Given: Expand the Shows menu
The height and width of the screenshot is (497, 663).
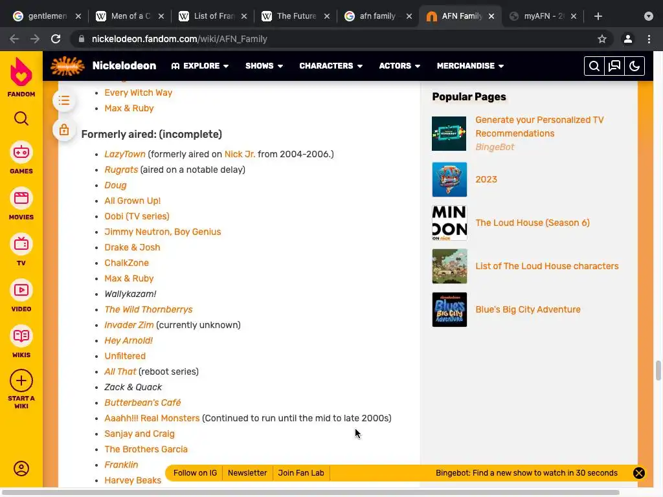Looking at the screenshot, I should [x=264, y=66].
